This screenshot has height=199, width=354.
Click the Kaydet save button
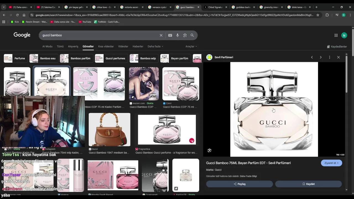coord(308,184)
